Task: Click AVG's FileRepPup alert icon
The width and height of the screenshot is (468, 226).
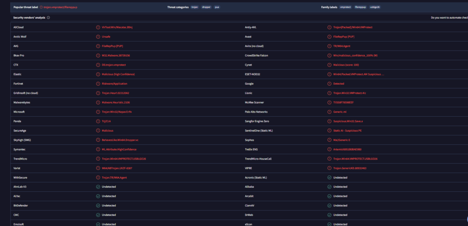Action: pyautogui.click(x=98, y=46)
